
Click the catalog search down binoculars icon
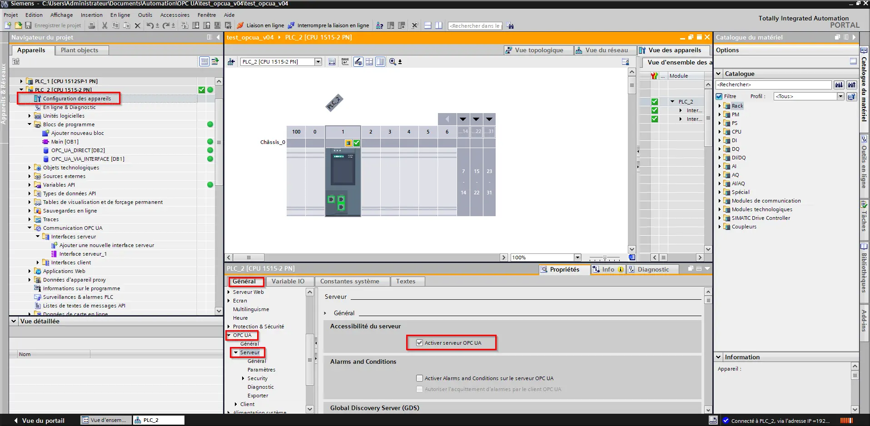[839, 84]
